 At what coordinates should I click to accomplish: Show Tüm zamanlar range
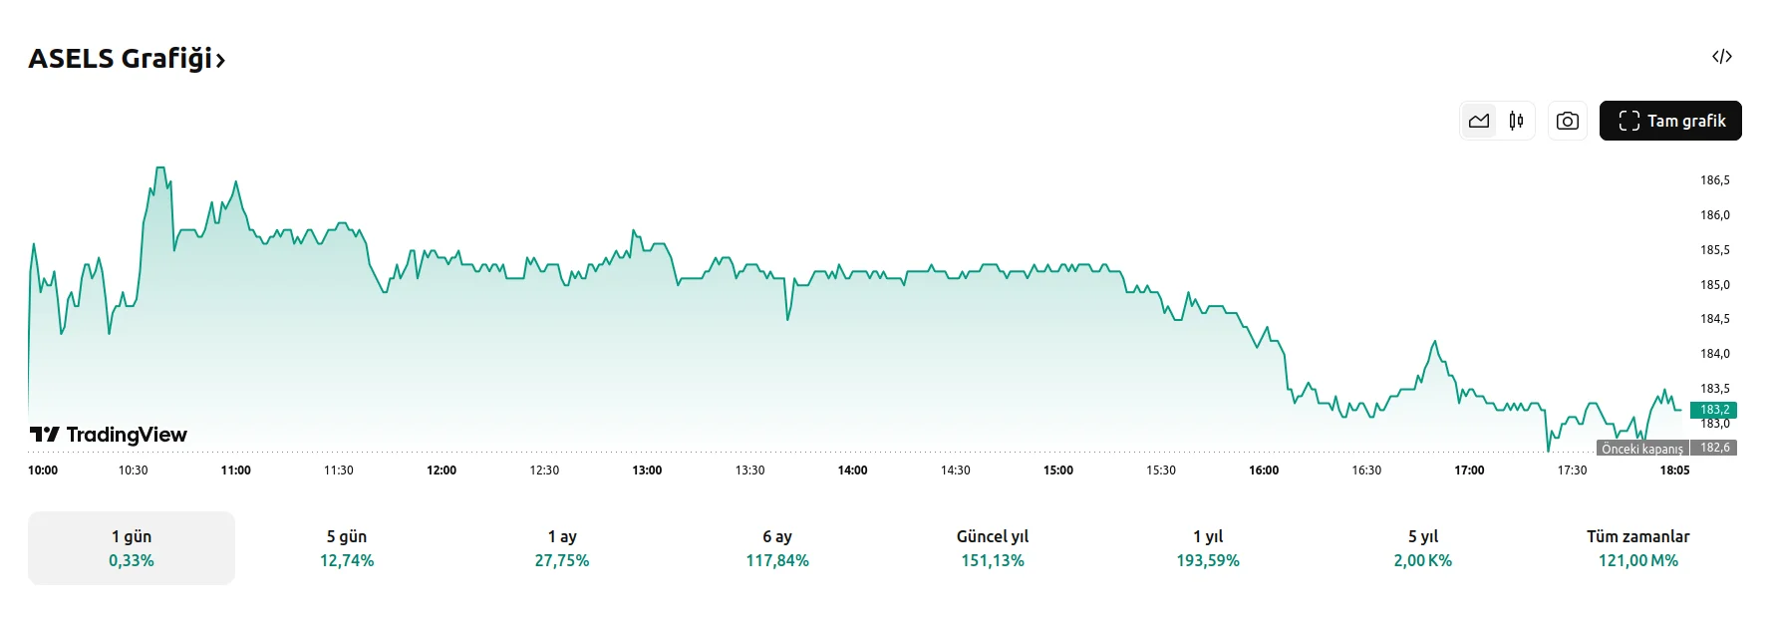(x=1638, y=548)
